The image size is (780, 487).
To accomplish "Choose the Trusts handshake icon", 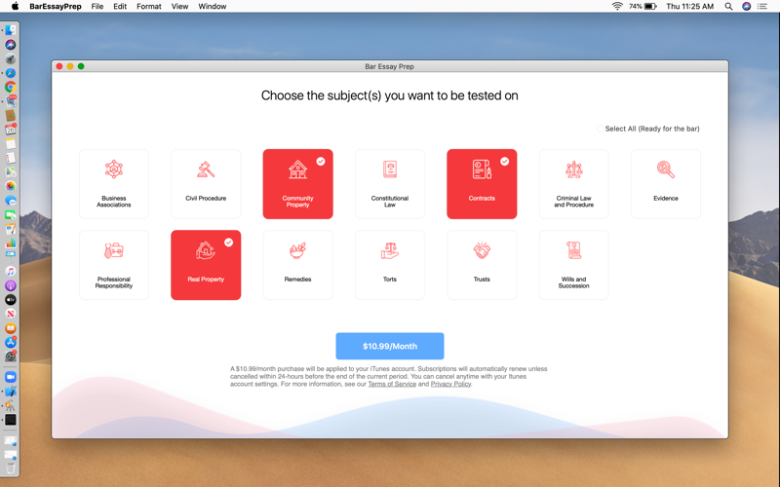I will [x=482, y=250].
